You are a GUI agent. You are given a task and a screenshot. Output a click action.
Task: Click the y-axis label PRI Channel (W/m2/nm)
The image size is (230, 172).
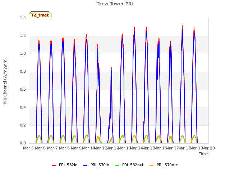(x=5, y=81)
